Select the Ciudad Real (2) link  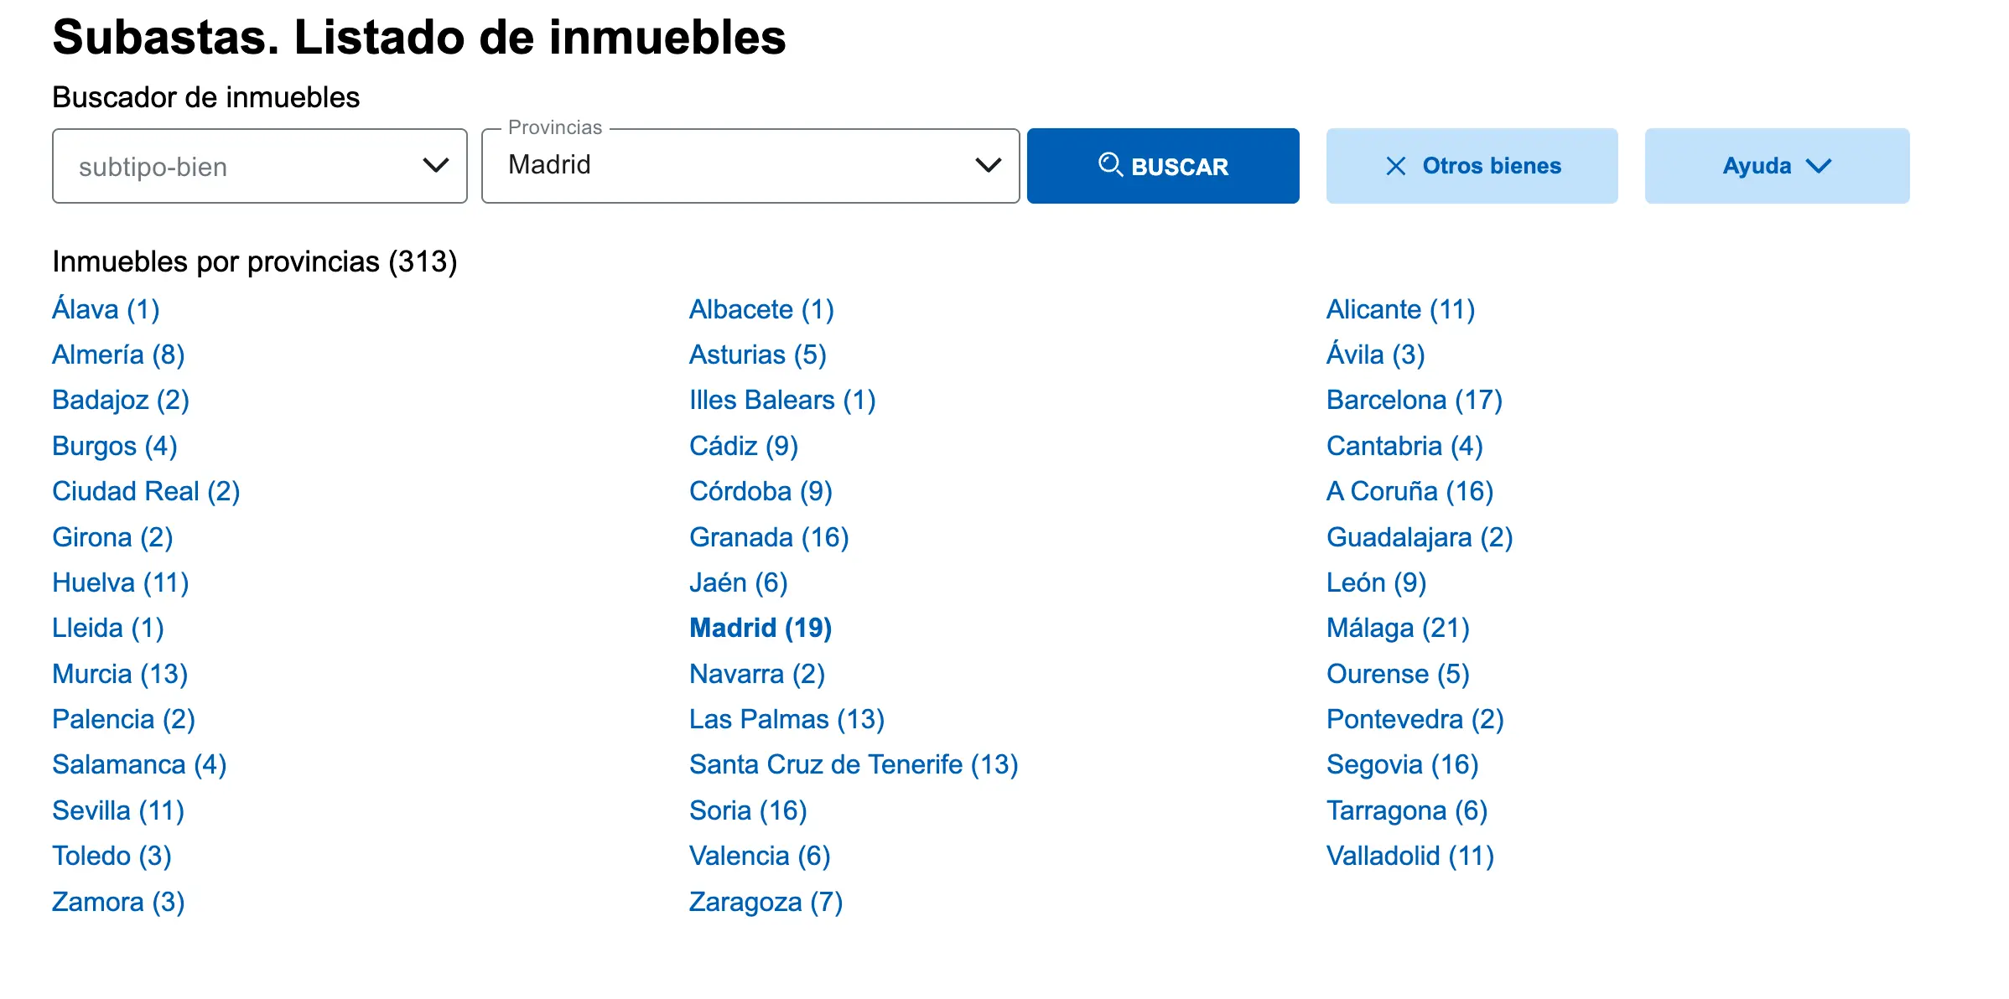coord(147,491)
